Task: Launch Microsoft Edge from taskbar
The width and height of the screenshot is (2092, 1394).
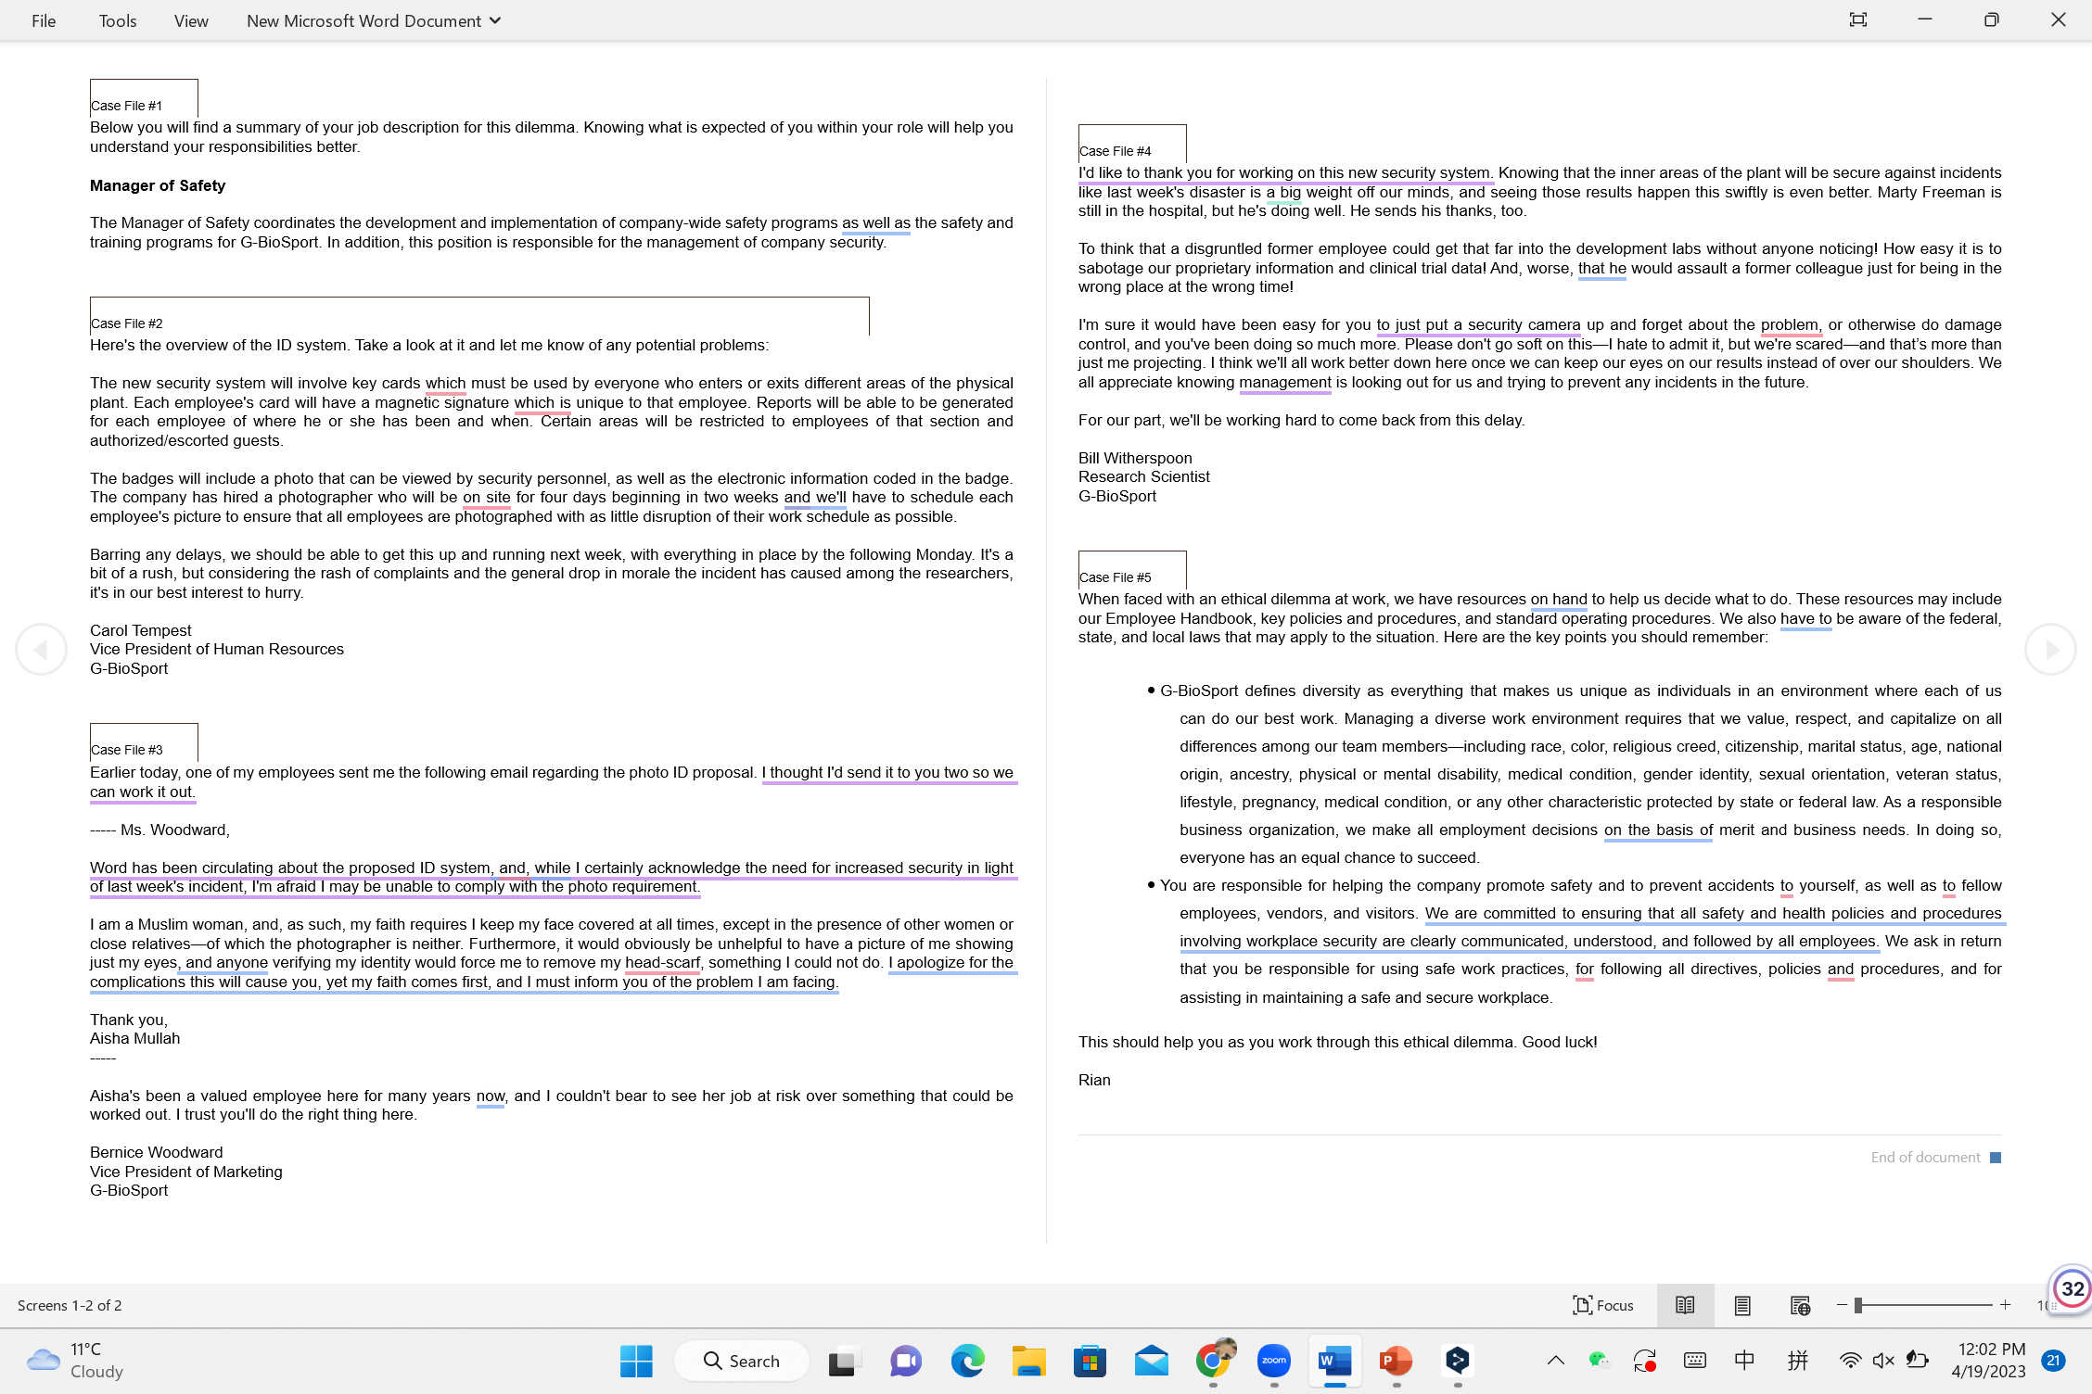Action: (967, 1361)
